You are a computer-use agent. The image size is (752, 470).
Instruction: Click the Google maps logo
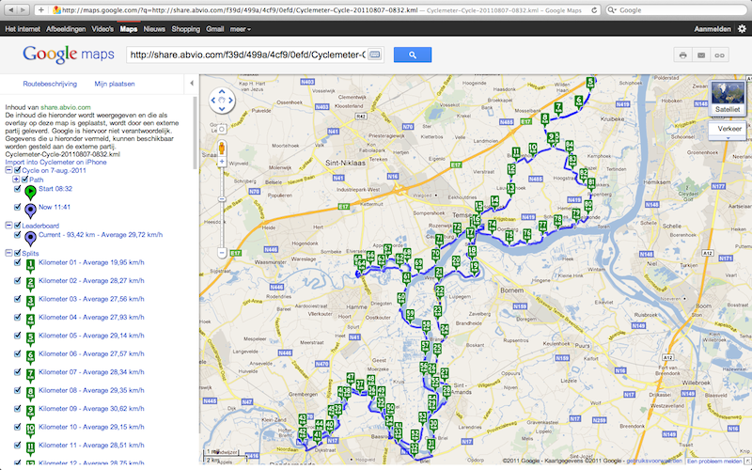68,55
